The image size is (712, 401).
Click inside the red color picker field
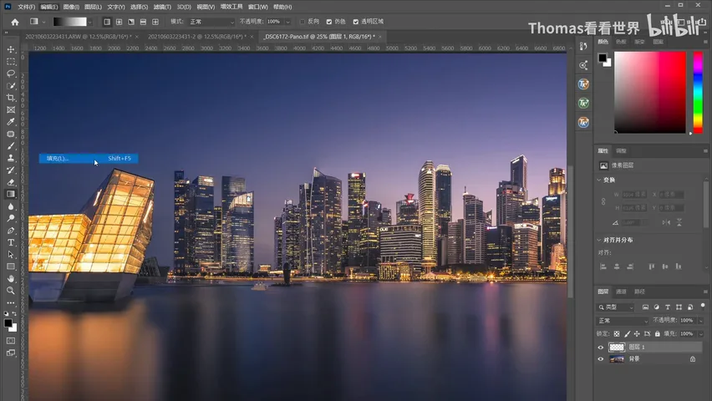click(x=650, y=92)
